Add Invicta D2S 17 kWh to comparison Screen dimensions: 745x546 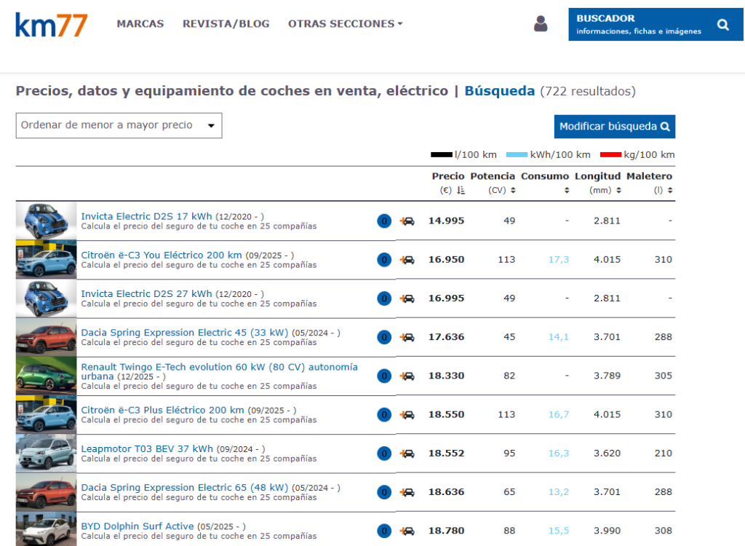407,221
